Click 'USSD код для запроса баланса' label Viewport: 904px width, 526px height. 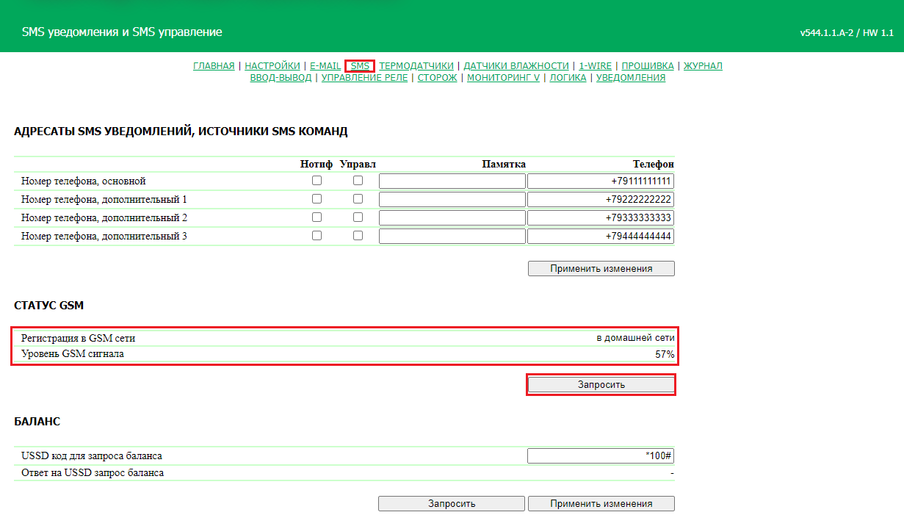coord(92,456)
